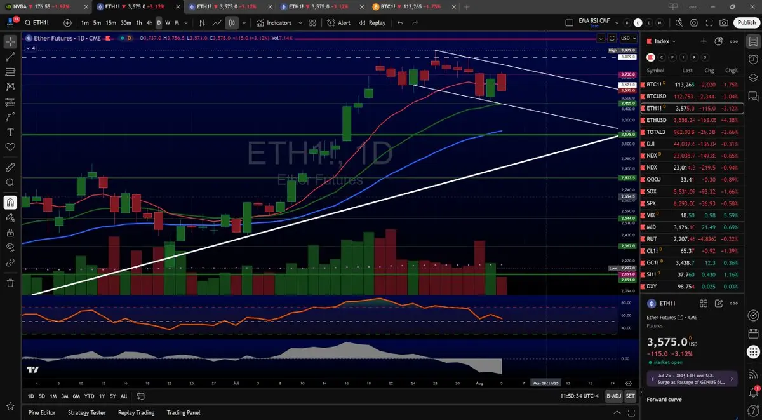Image resolution: width=762 pixels, height=420 pixels.
Task: Toggle lock all drawings
Action: [x=10, y=233]
